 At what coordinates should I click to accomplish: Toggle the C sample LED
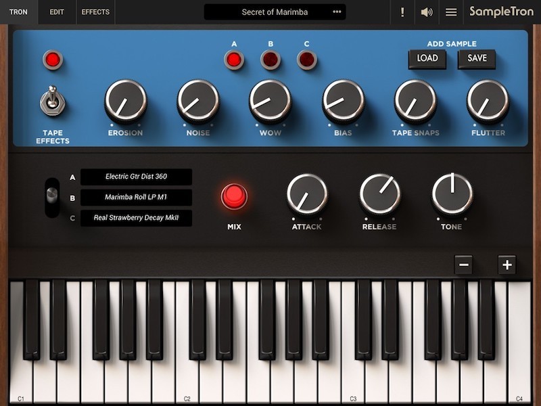(306, 60)
